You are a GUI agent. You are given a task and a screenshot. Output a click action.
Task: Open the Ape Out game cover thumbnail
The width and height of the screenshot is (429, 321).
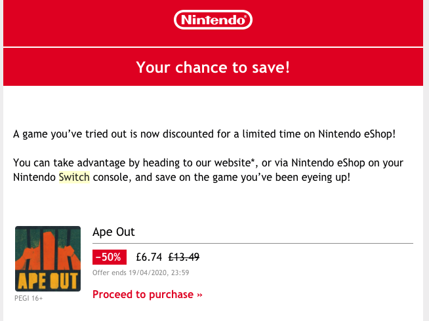tap(48, 259)
